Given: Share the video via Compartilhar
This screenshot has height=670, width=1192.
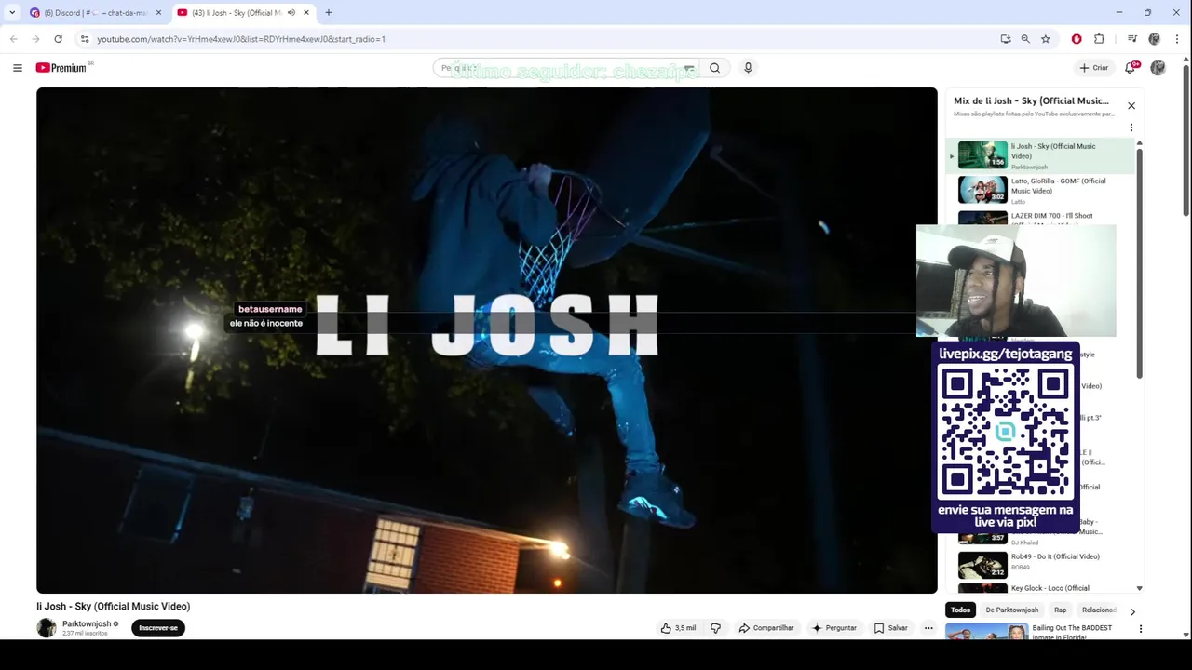Looking at the screenshot, I should click(x=766, y=628).
